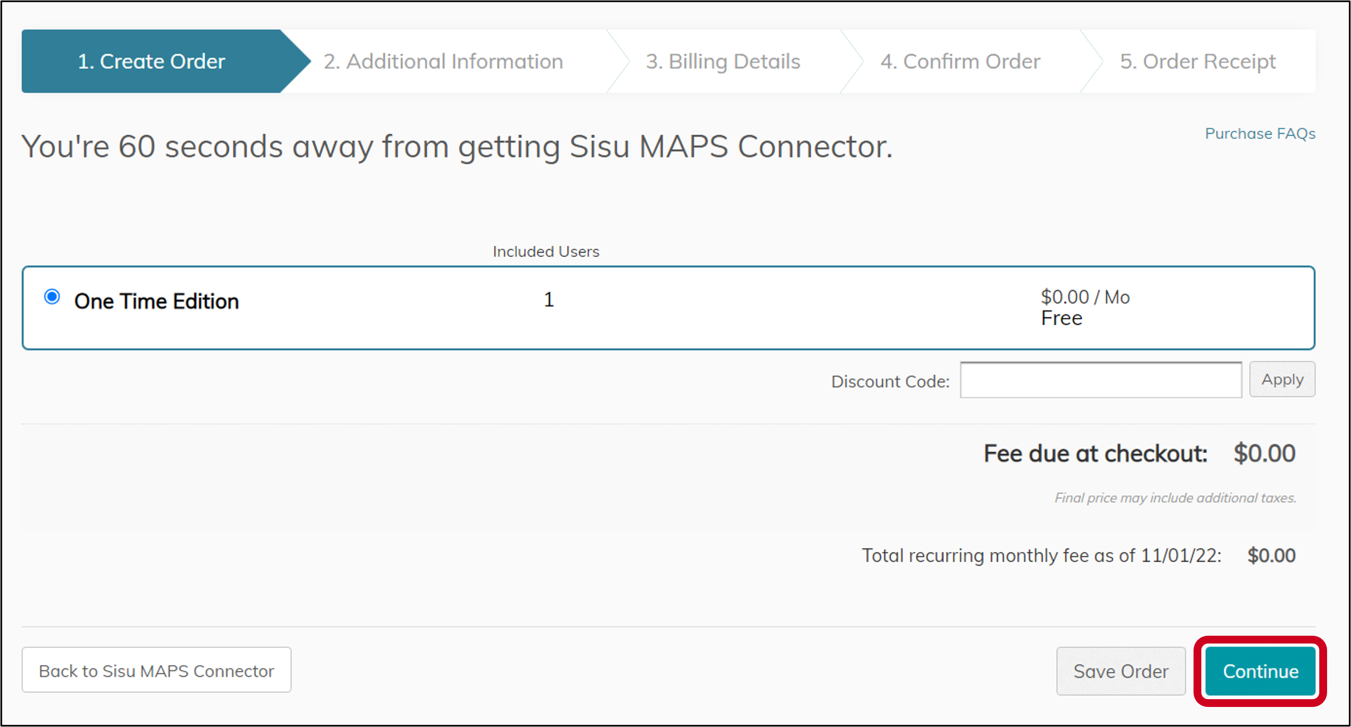The height and width of the screenshot is (727, 1351).
Task: Click the Save Order button
Action: tap(1121, 671)
